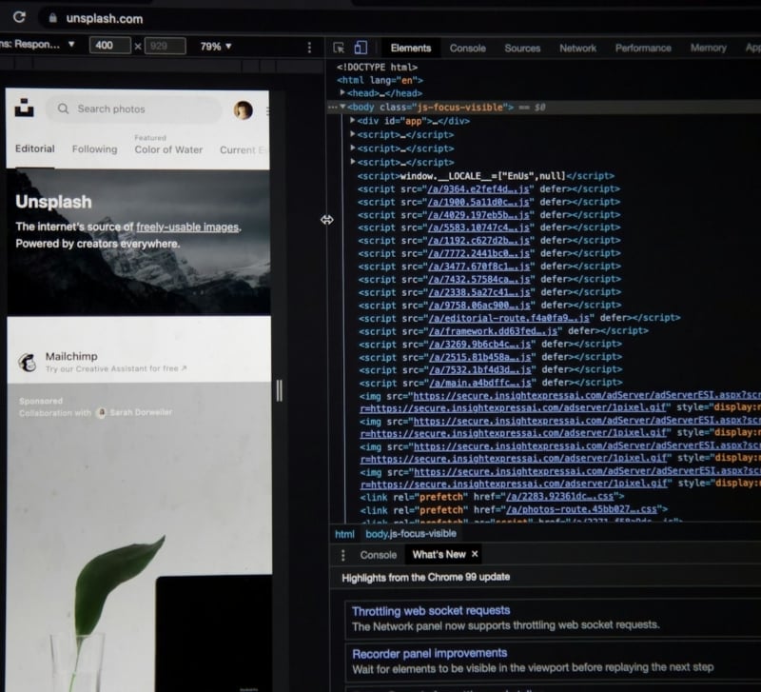Select the window.__LOCALE__ script line
The image size is (761, 692).
pyautogui.click(x=486, y=176)
